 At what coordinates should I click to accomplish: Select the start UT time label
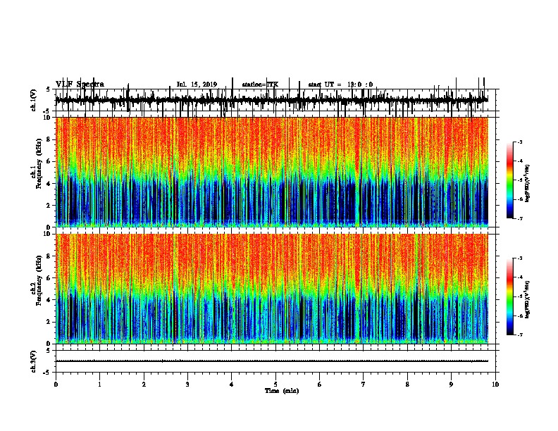tap(340, 85)
